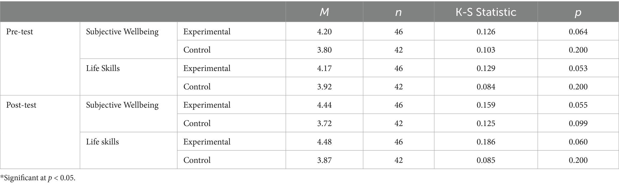Click the significance footnote text
Image resolution: width=619 pixels, height=185 pixels.
38,178
